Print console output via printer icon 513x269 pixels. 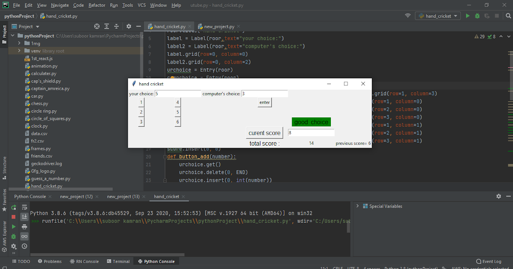tap(24, 227)
